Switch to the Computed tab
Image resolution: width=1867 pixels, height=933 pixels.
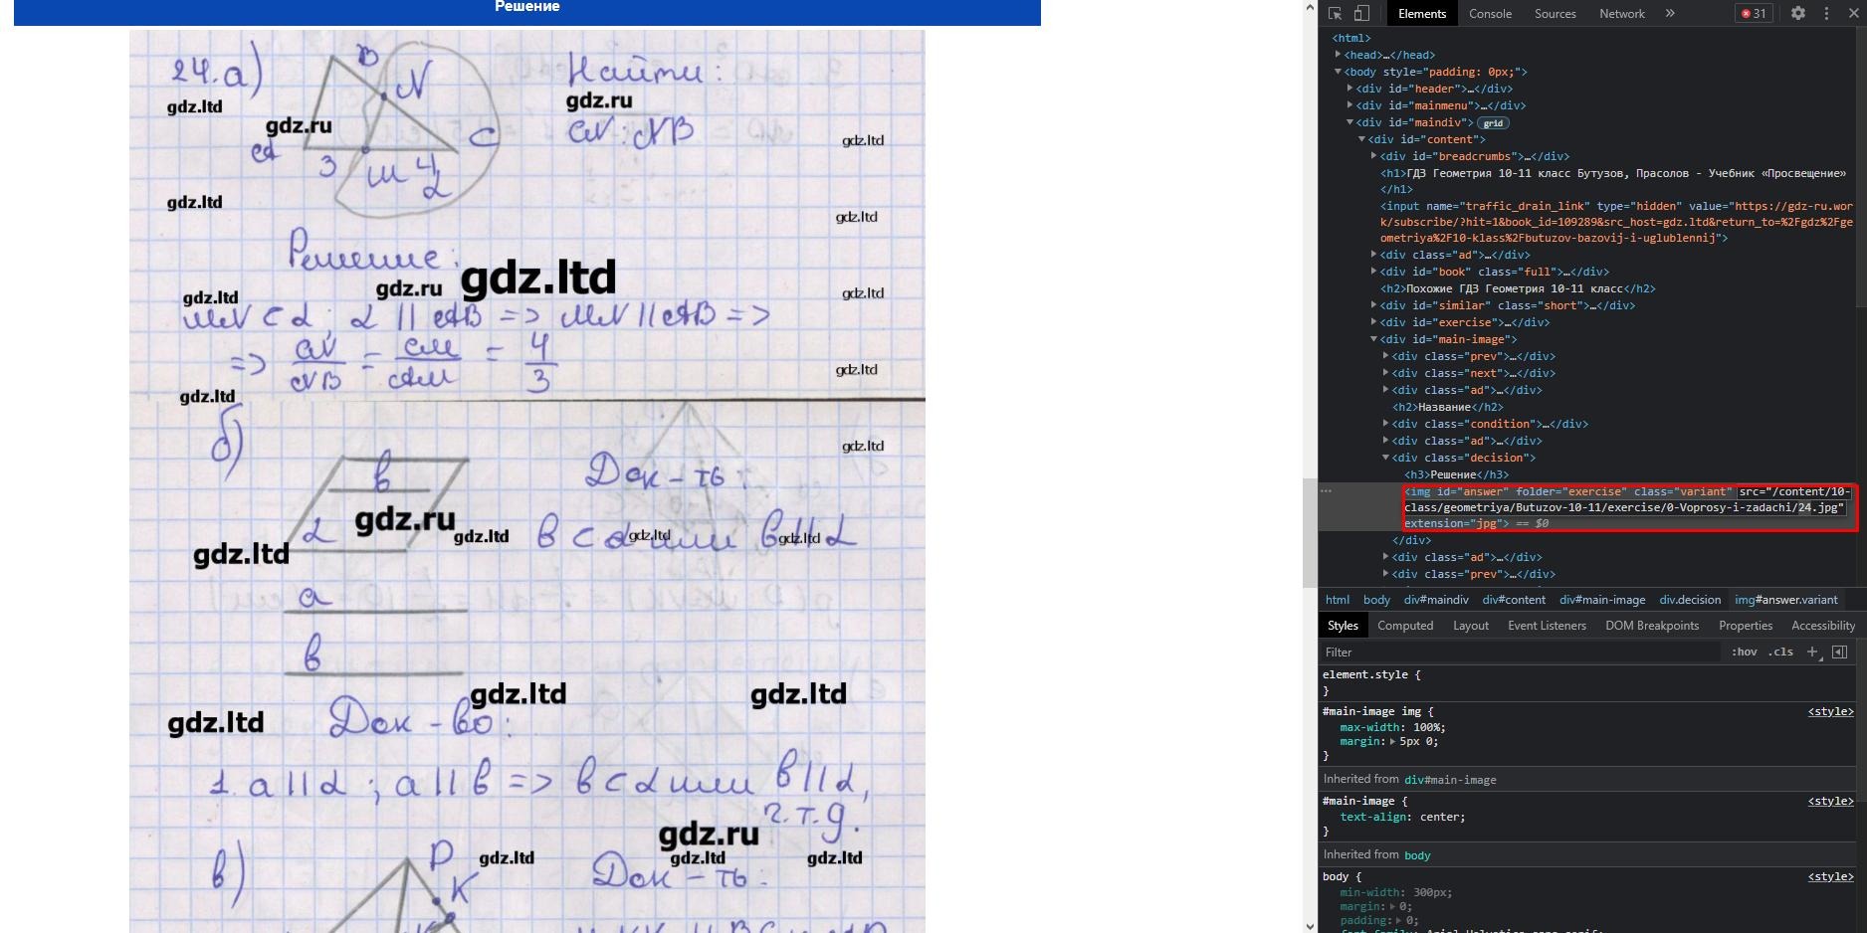point(1405,626)
